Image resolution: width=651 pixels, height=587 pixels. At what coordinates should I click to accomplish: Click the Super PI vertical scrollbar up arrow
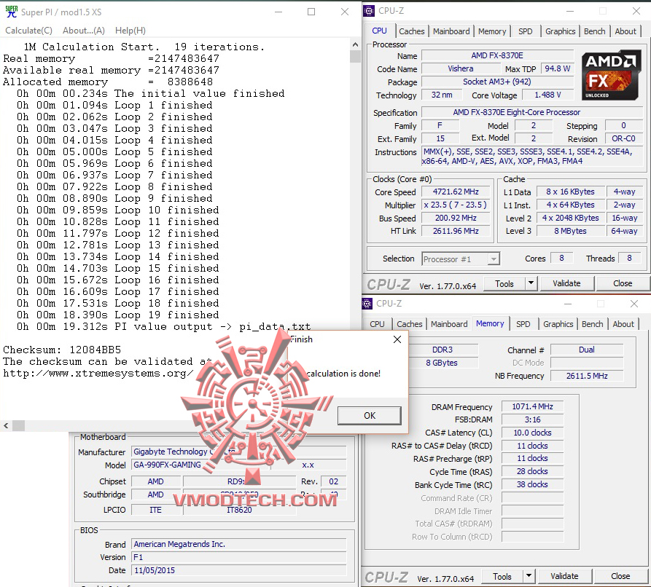click(355, 44)
